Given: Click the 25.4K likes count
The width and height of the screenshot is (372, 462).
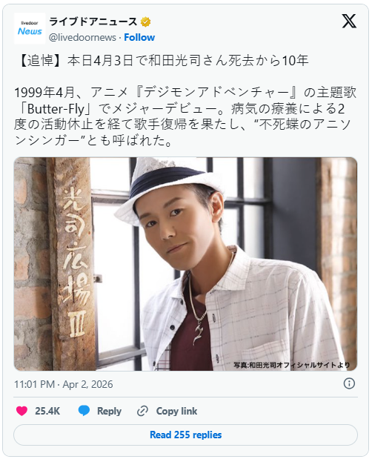Looking at the screenshot, I should (47, 411).
